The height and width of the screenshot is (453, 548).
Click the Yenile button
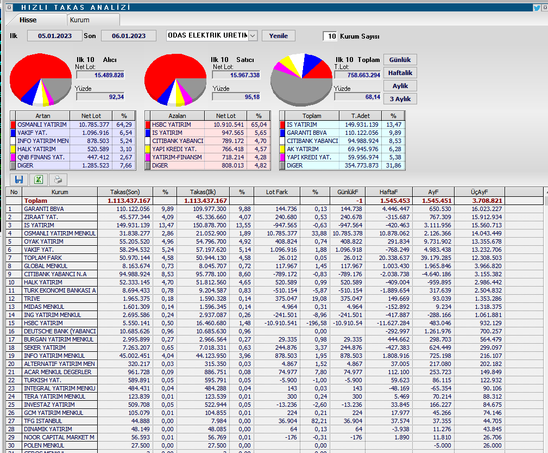[x=279, y=36]
